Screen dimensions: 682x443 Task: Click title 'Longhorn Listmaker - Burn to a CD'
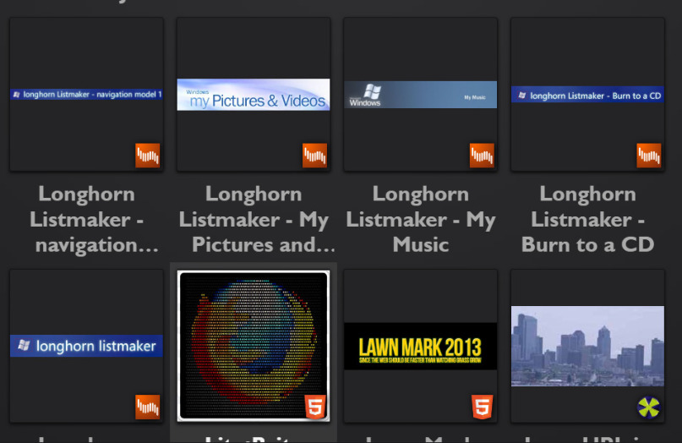587,219
